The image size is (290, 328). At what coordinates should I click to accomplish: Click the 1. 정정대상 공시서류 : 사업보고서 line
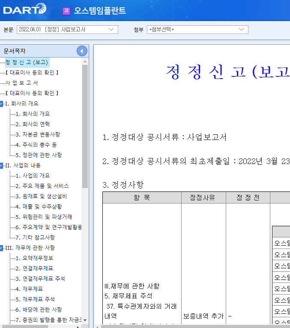coord(164,137)
